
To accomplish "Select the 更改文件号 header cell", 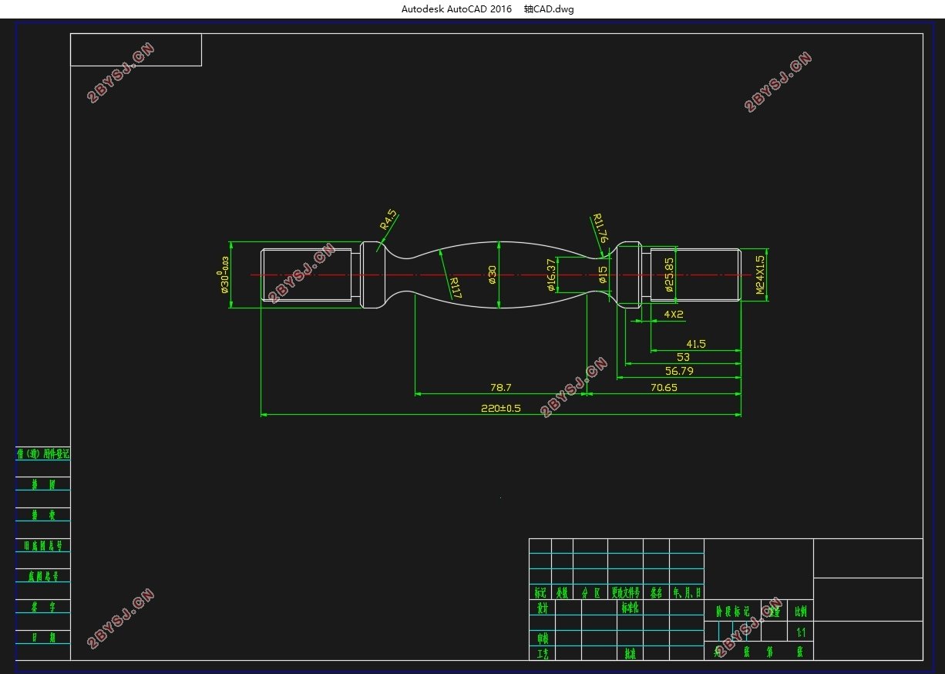I will point(626,593).
